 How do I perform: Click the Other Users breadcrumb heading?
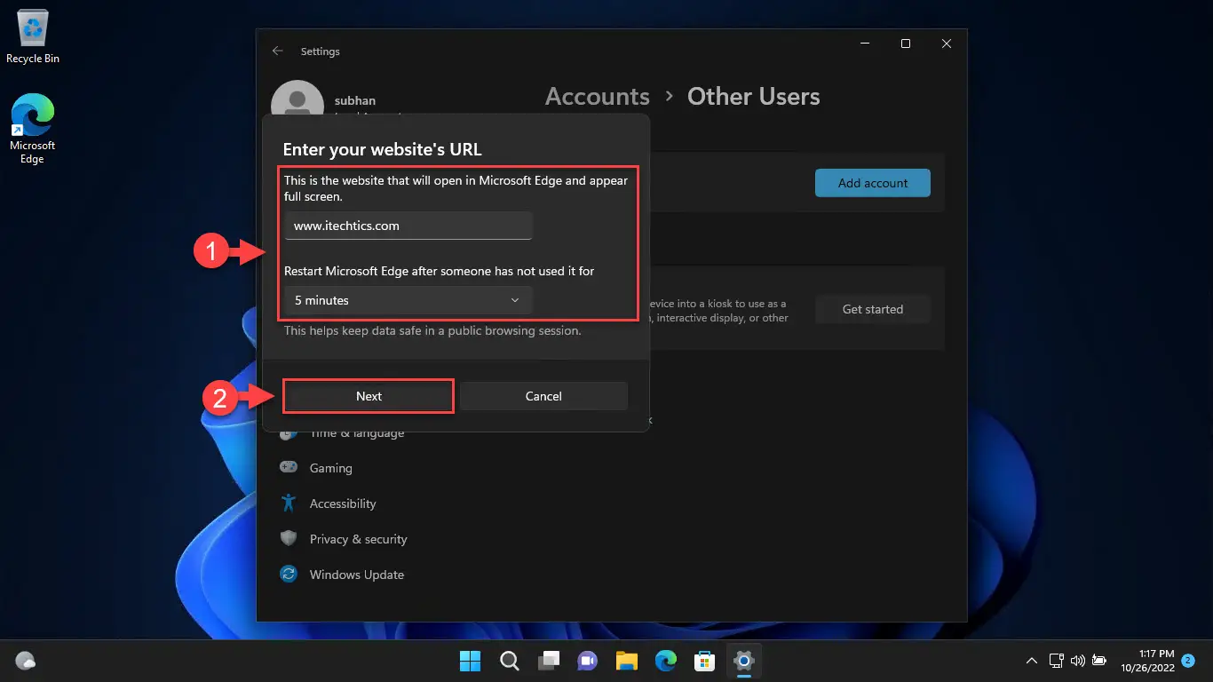click(754, 97)
